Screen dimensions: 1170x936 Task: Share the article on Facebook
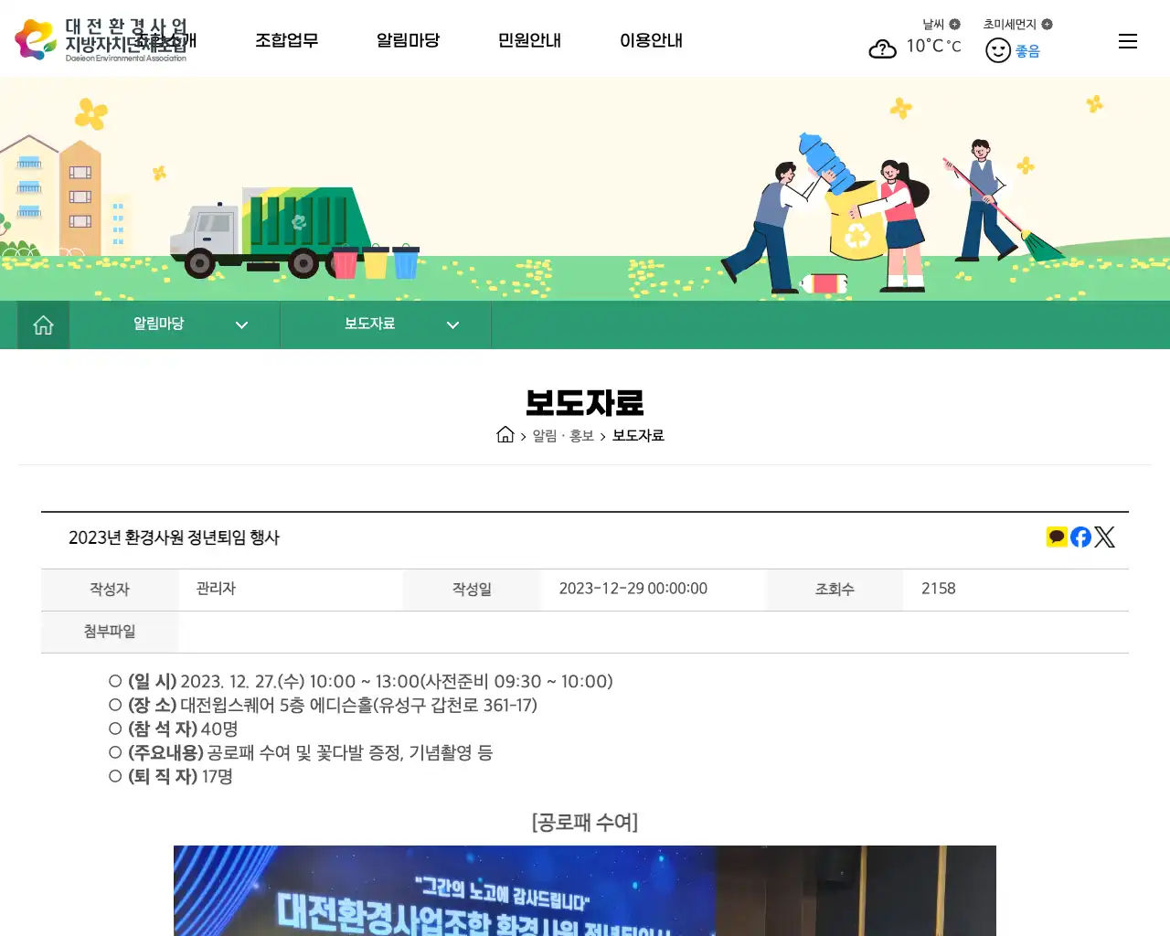tap(1080, 537)
